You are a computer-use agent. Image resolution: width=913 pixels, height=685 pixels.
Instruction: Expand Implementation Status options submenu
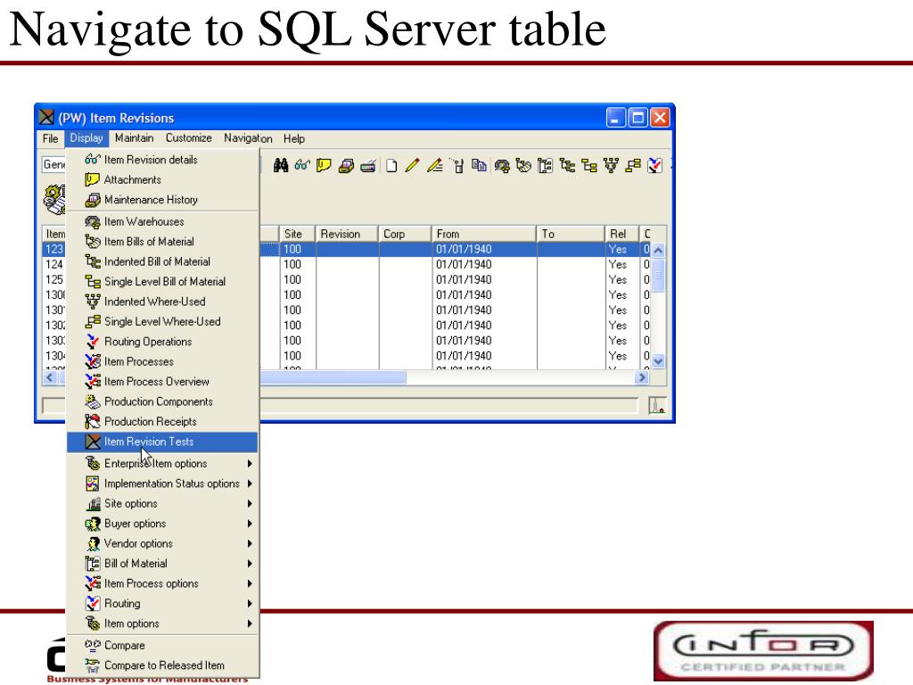click(x=162, y=483)
